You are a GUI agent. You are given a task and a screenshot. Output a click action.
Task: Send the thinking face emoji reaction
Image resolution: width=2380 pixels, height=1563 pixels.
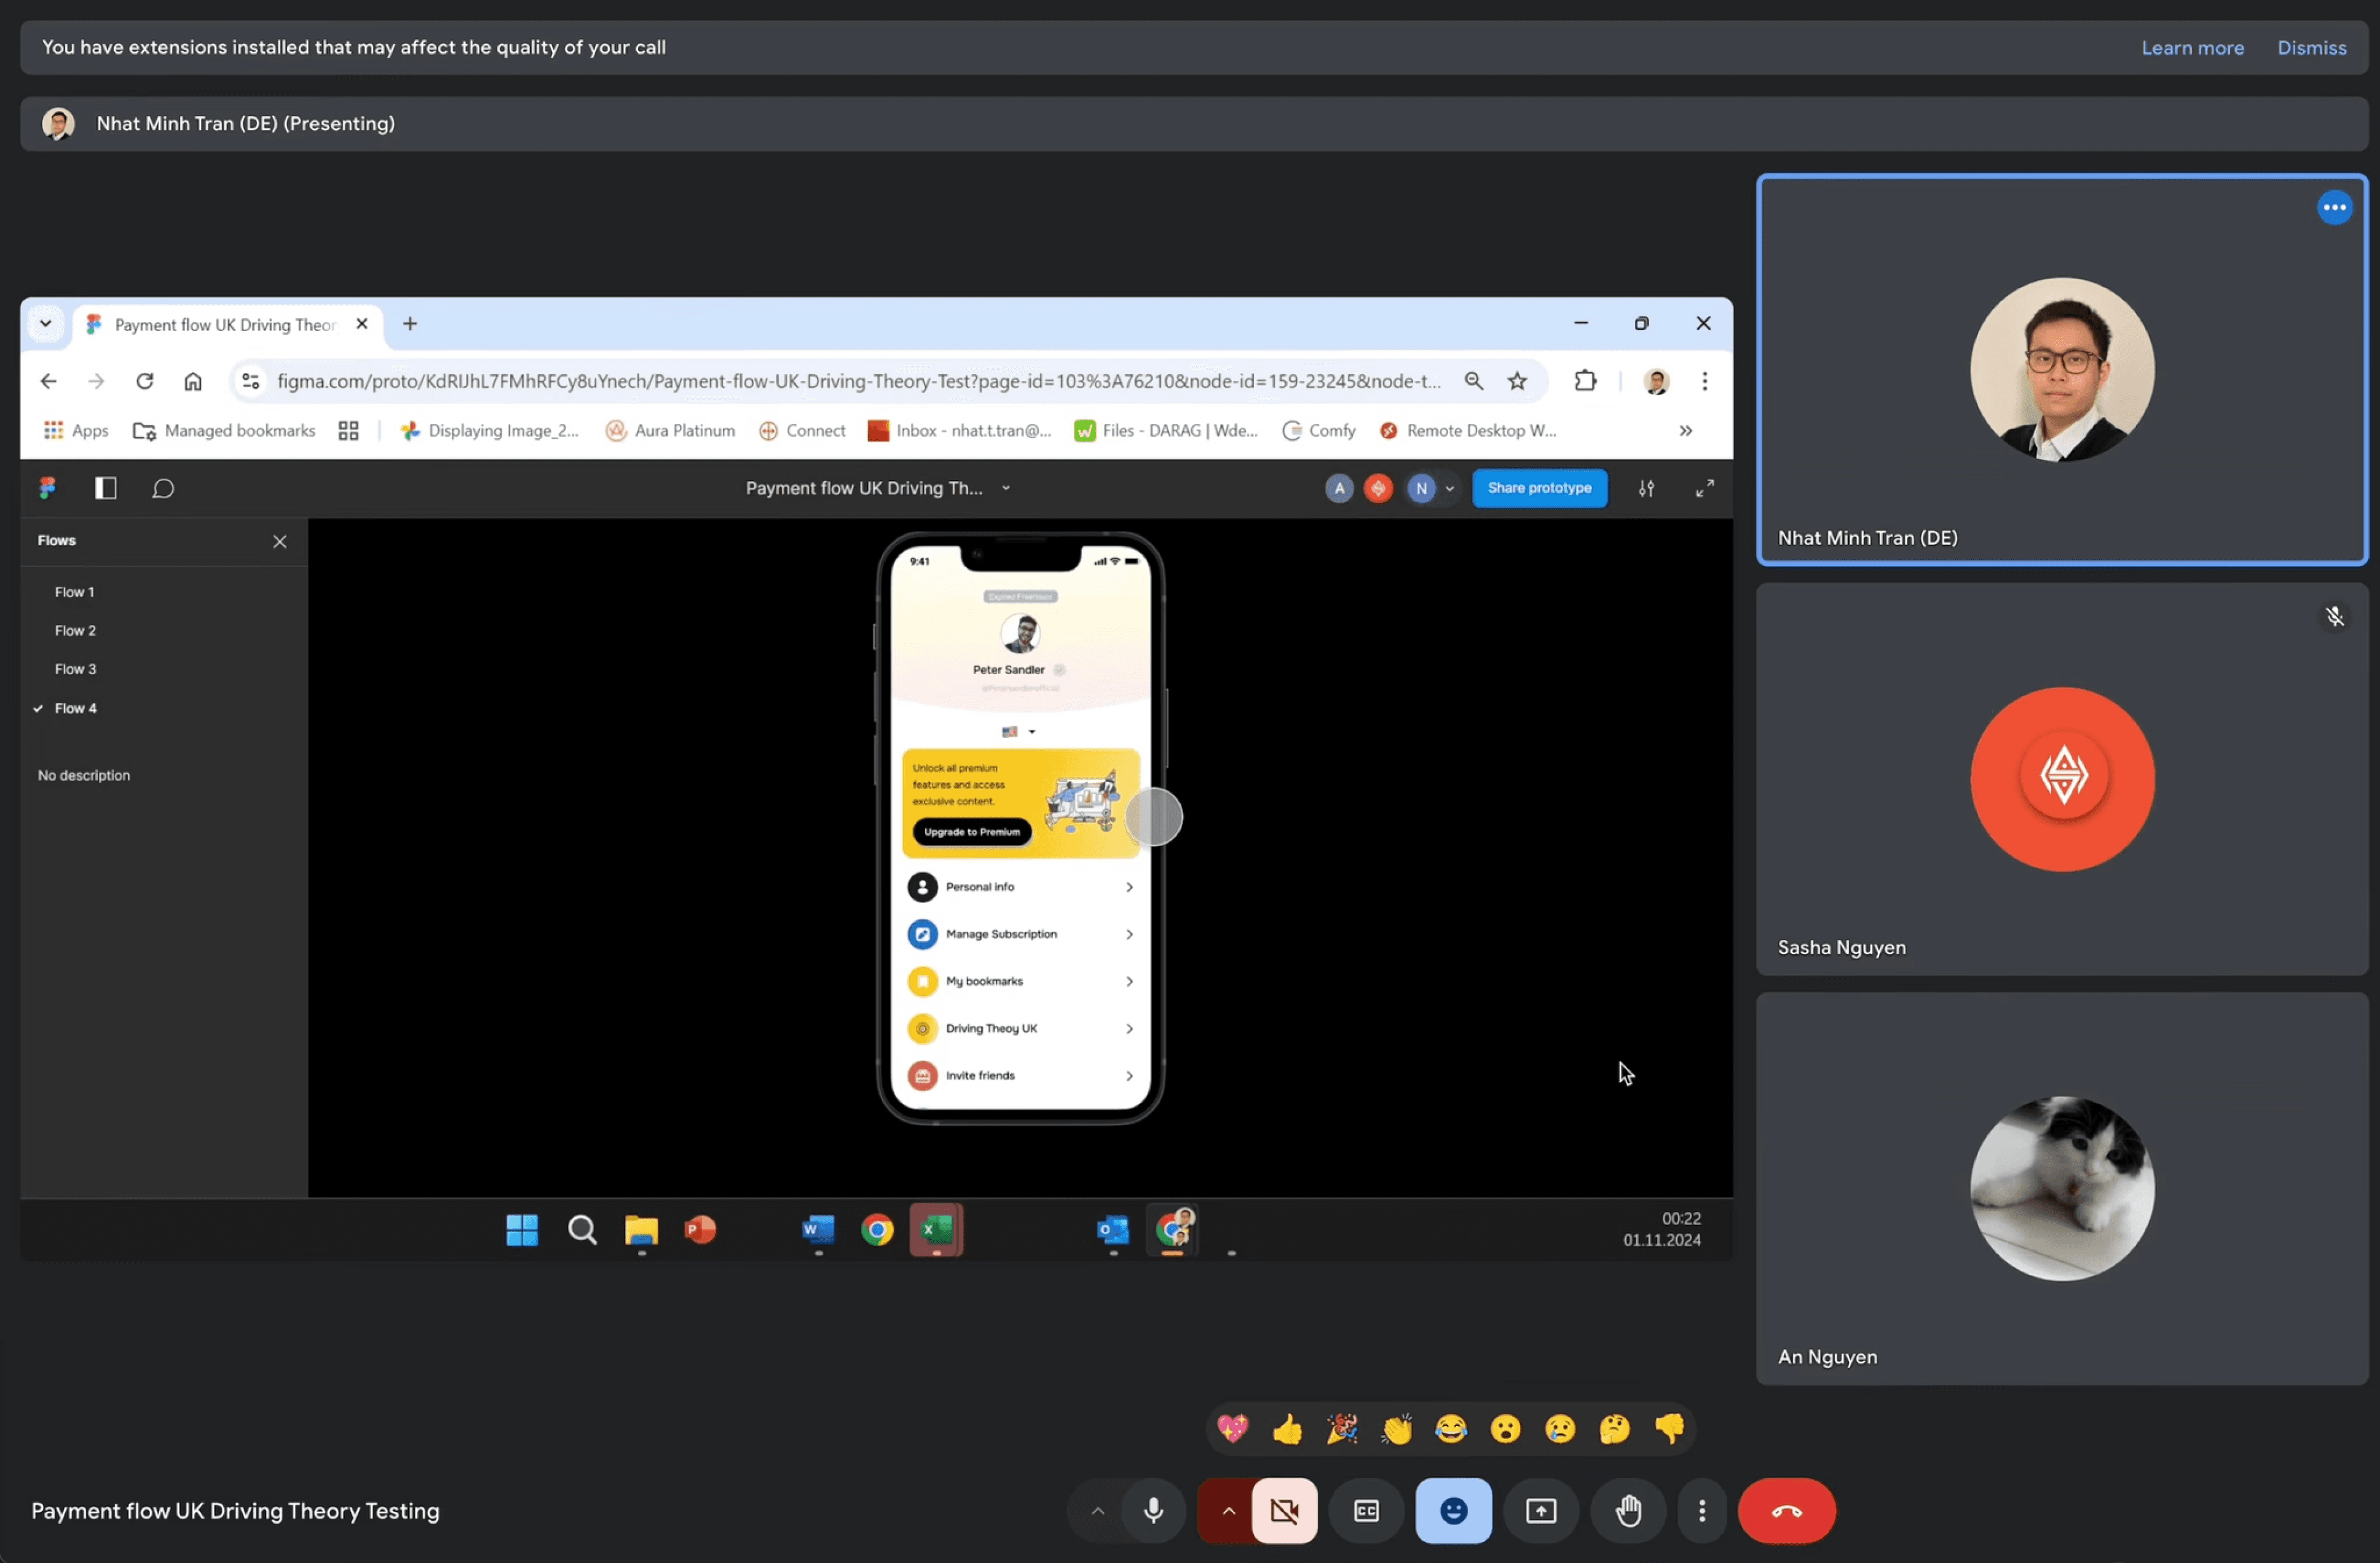click(1614, 1429)
